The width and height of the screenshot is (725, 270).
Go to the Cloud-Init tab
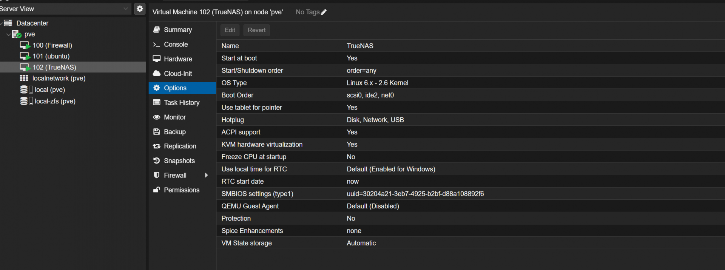[182, 74]
